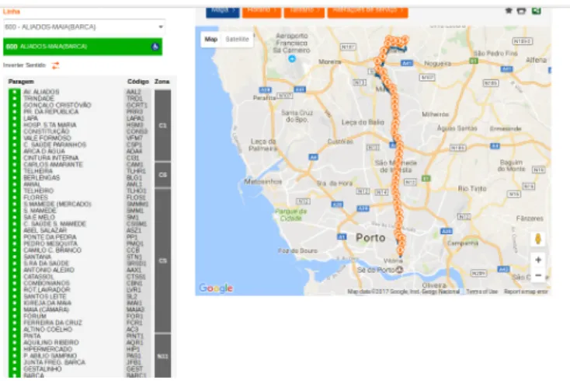This screenshot has height=381, width=570.
Task: Select the SÁ E MELO stop
Action: coord(40,217)
